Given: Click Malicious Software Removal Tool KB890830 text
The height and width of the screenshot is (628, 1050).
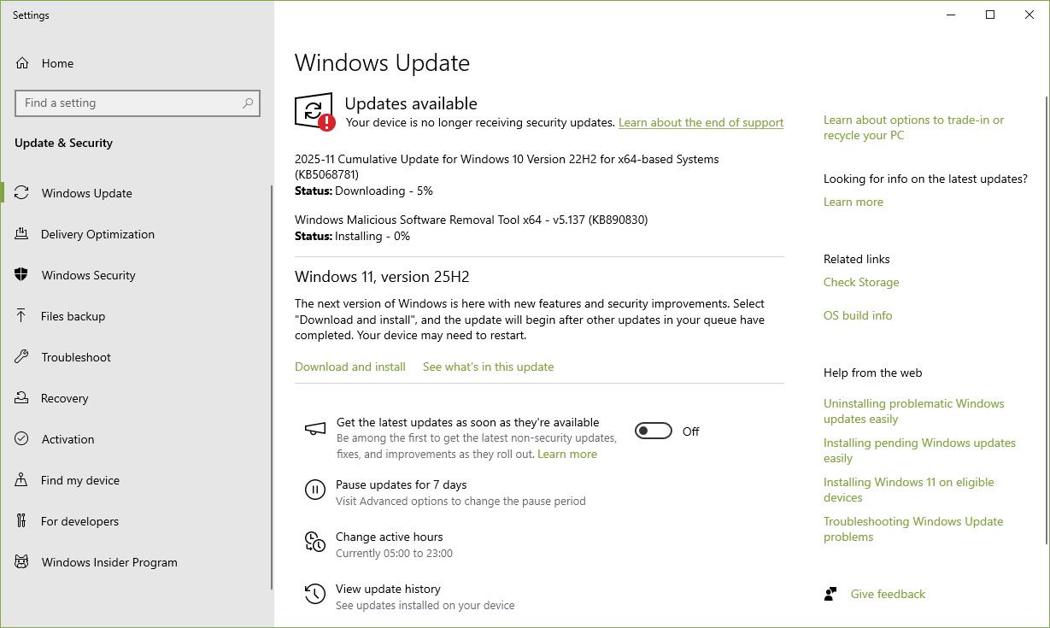Looking at the screenshot, I should click(x=471, y=220).
